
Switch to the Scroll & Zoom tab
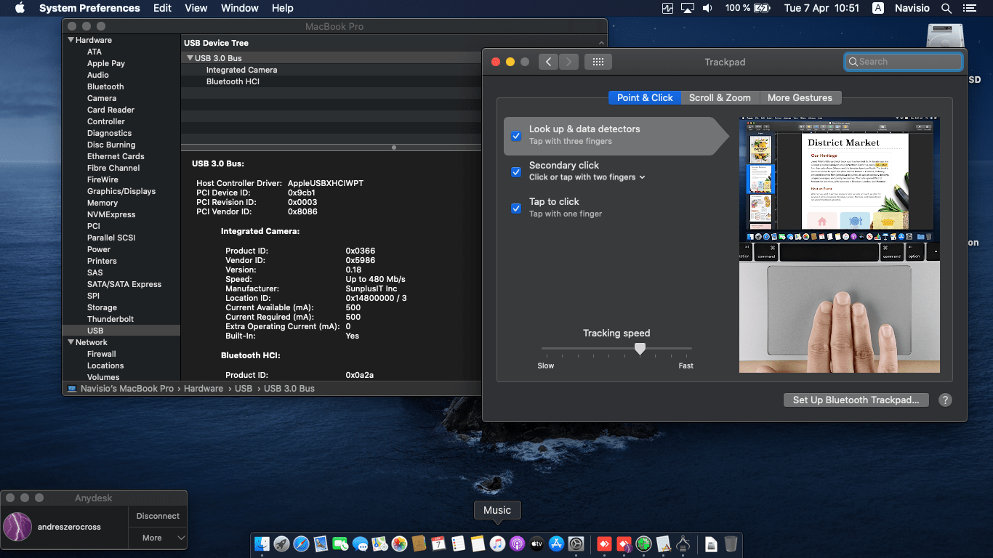point(720,97)
